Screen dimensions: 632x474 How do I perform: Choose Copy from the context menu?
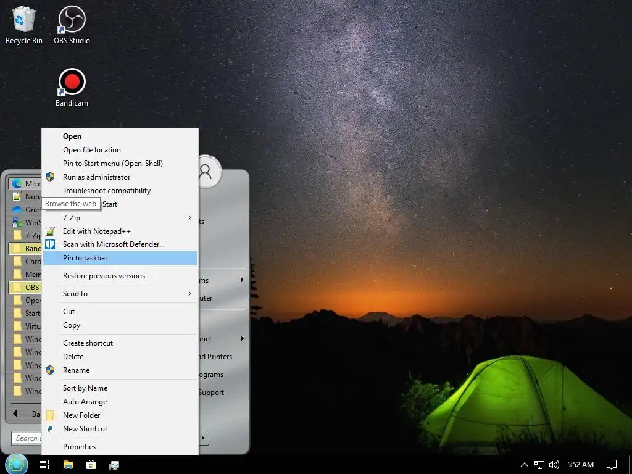coord(120,325)
